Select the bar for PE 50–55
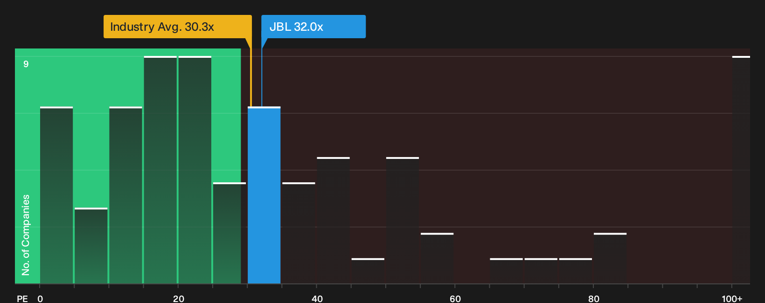 (403, 220)
